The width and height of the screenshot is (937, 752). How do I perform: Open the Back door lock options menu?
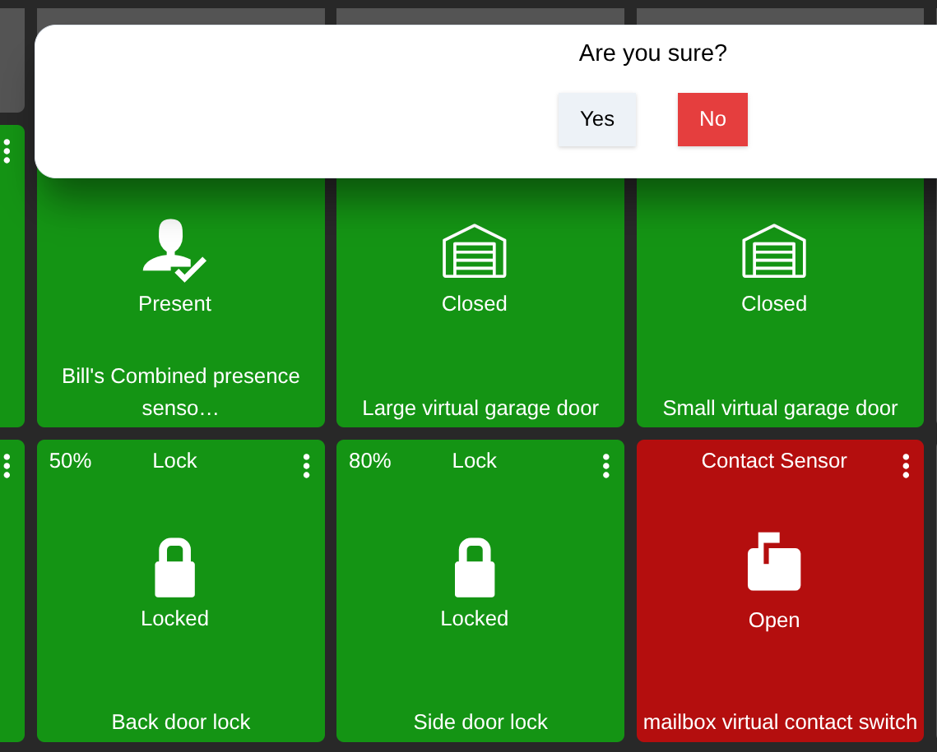[x=306, y=466]
